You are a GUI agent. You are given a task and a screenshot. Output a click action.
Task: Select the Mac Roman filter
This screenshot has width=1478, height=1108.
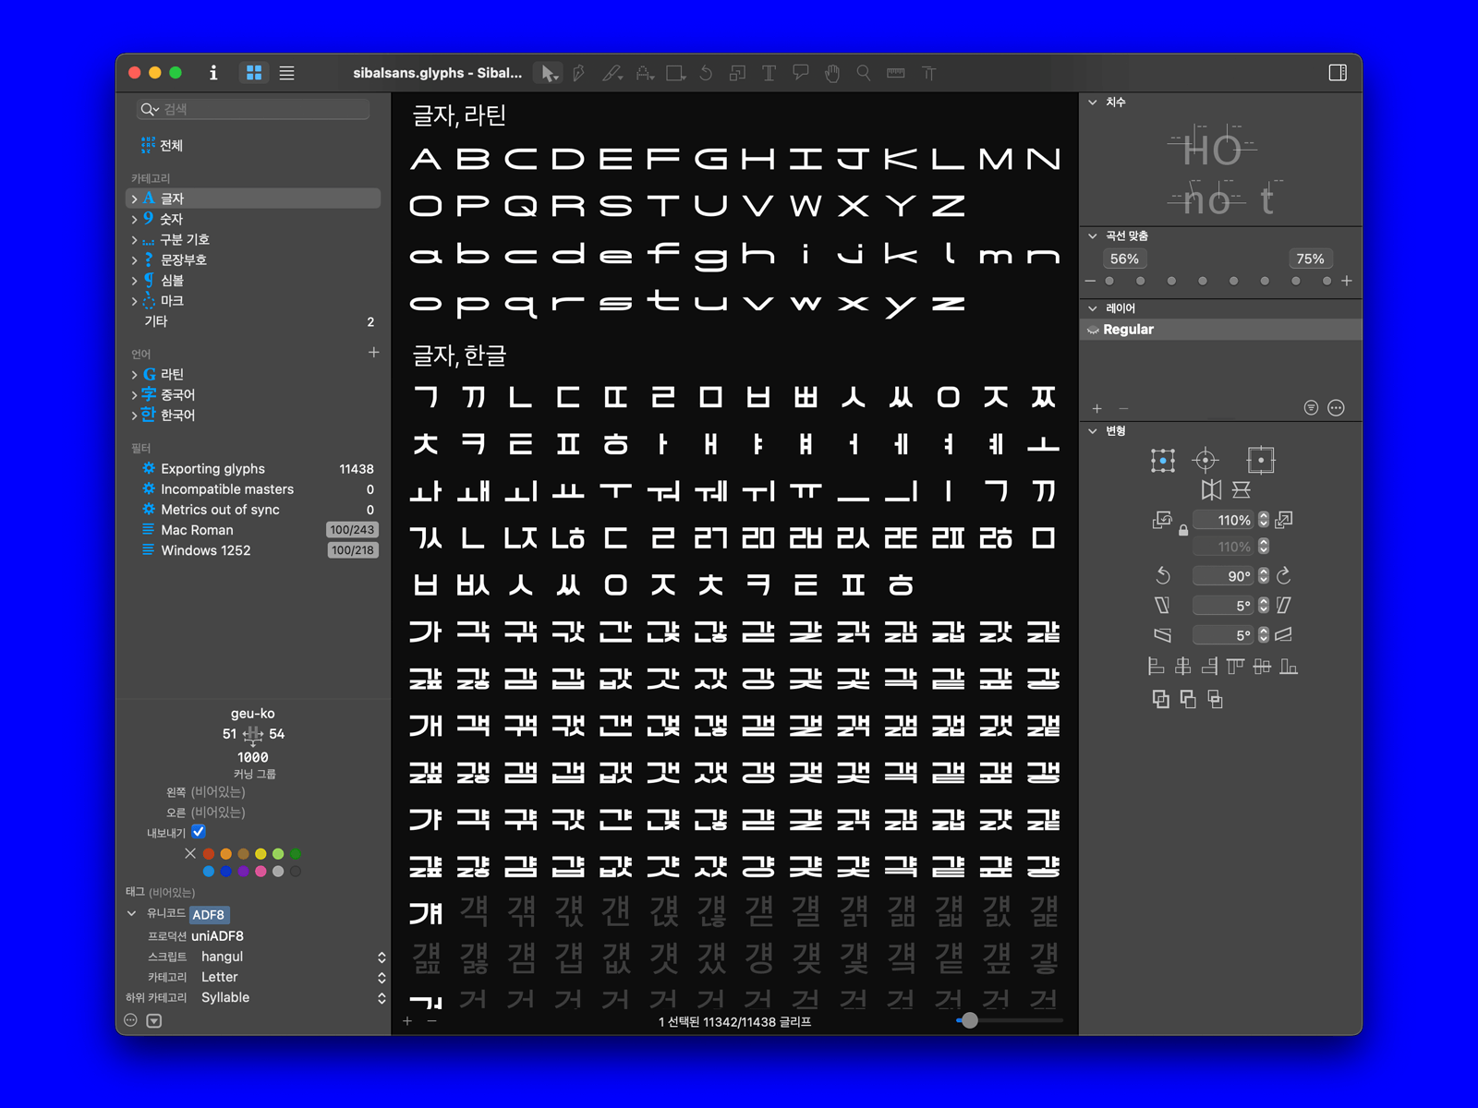(197, 530)
